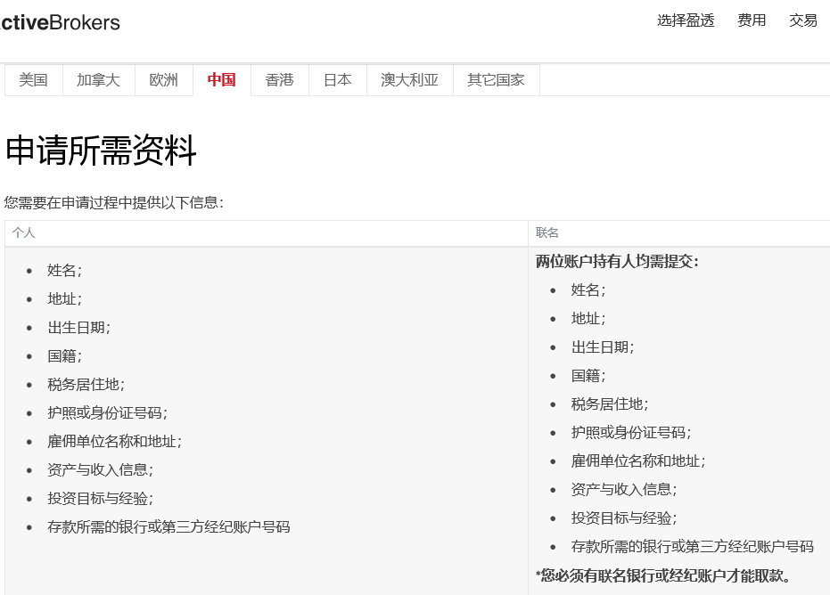The image size is (830, 595).
Task: Click the 您必须有联名银行 footnote
Action: 663,575
